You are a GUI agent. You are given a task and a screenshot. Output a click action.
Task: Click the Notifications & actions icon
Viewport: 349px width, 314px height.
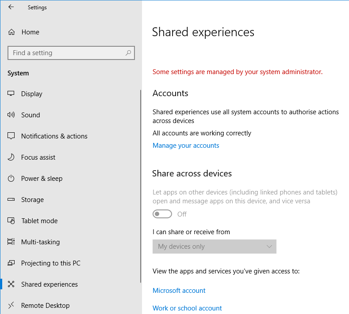click(11, 136)
